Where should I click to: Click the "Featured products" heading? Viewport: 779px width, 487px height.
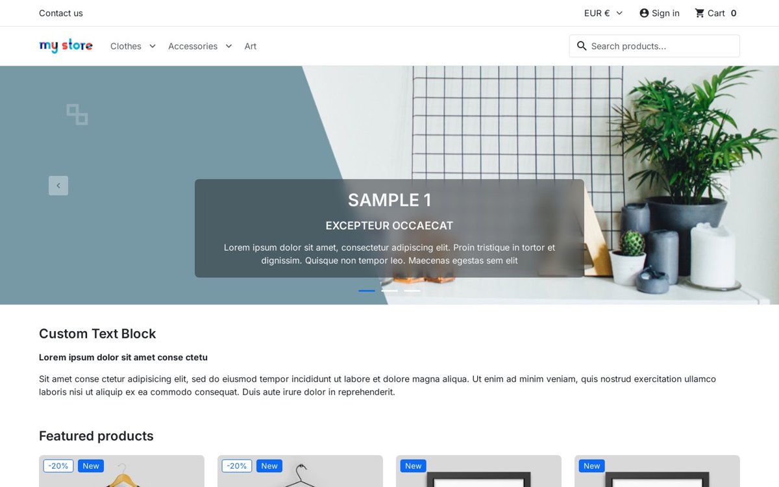point(96,436)
